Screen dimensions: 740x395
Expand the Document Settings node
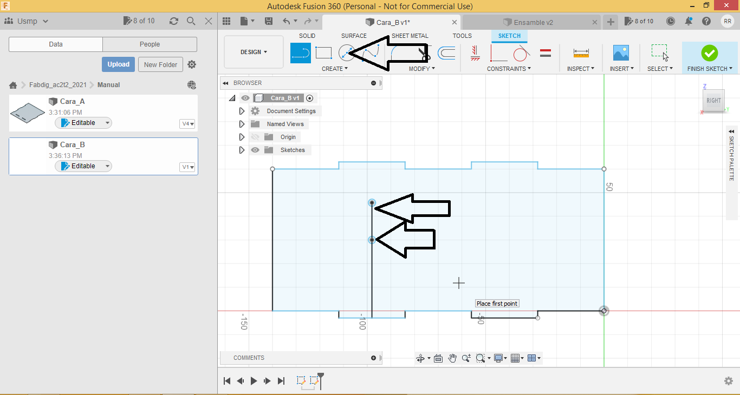[242, 111]
